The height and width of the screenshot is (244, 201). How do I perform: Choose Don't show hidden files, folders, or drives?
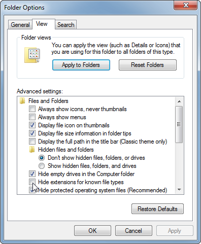42,158
